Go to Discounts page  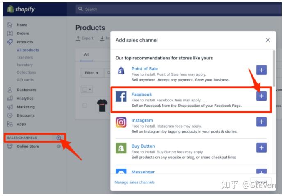25,115
